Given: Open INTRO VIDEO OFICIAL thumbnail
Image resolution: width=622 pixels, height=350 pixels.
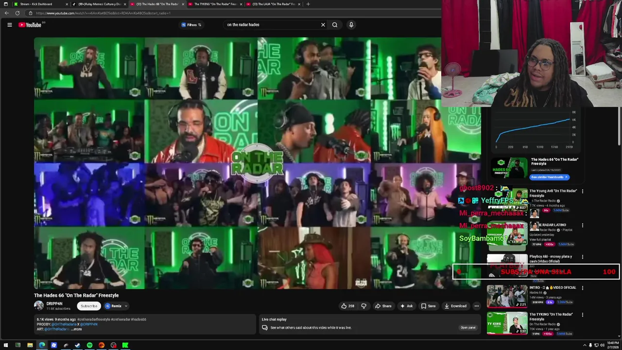Looking at the screenshot, I should [507, 297].
